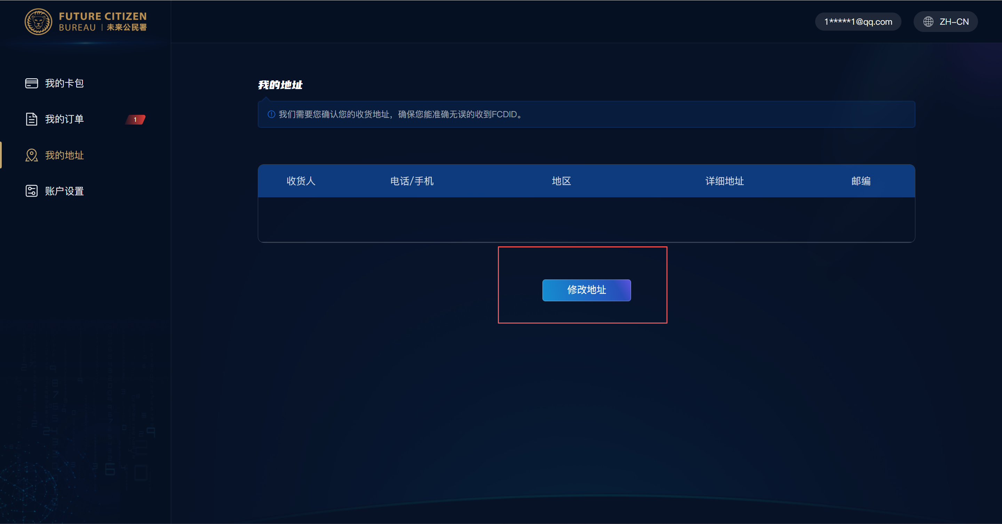Open the account email menu
The height and width of the screenshot is (524, 1002).
[x=858, y=22]
